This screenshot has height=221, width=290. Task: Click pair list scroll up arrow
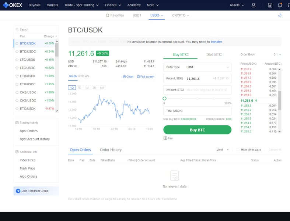click(x=57, y=41)
